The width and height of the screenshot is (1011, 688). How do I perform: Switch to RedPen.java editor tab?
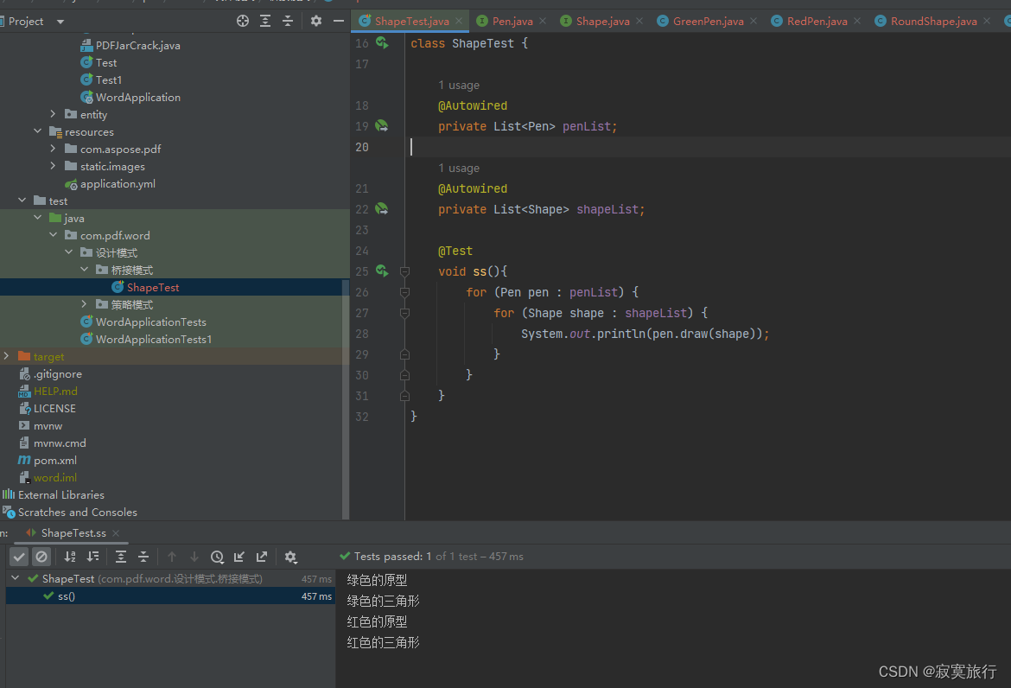pyautogui.click(x=817, y=22)
